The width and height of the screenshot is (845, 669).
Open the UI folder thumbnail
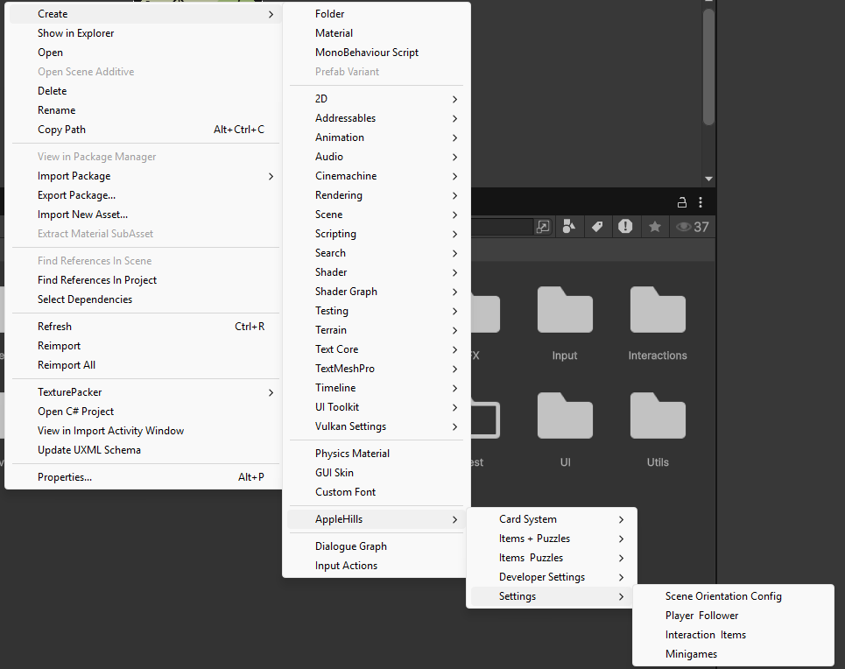(565, 416)
